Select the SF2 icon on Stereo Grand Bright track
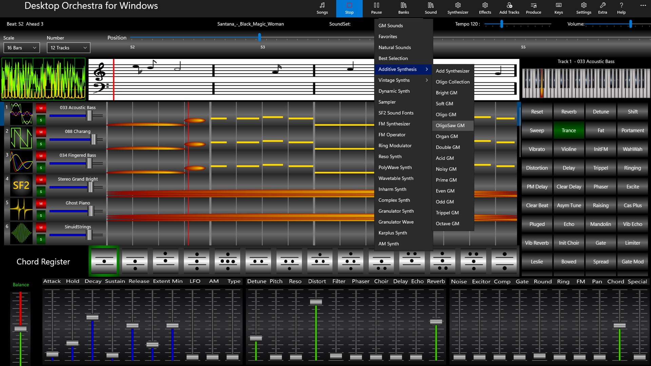Screen dimensions: 651x366 (20, 185)
